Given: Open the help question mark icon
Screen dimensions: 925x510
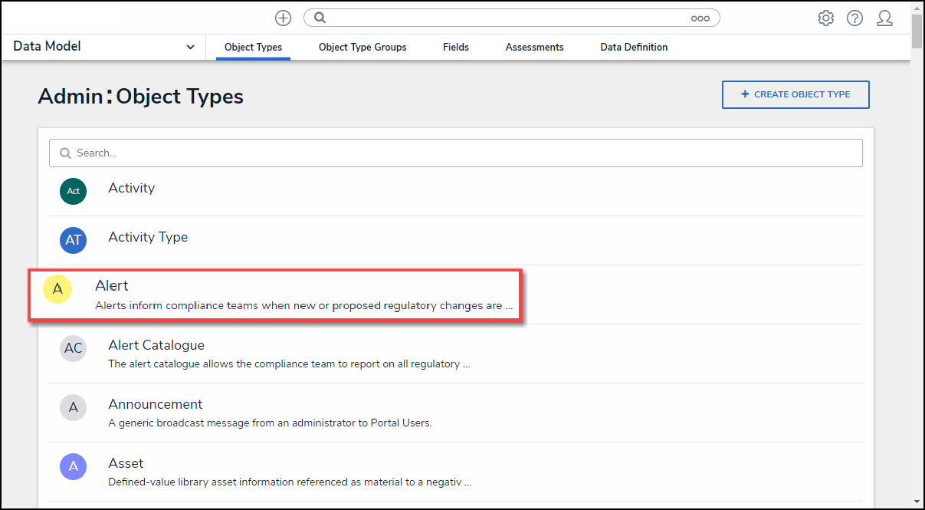Looking at the screenshot, I should pos(854,18).
